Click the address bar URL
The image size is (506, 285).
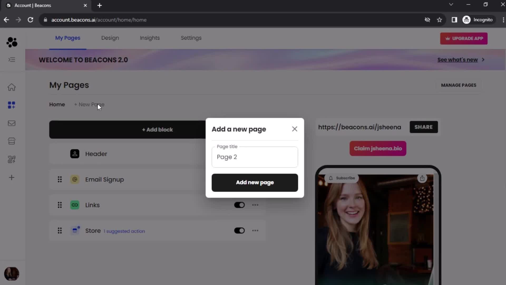point(99,20)
